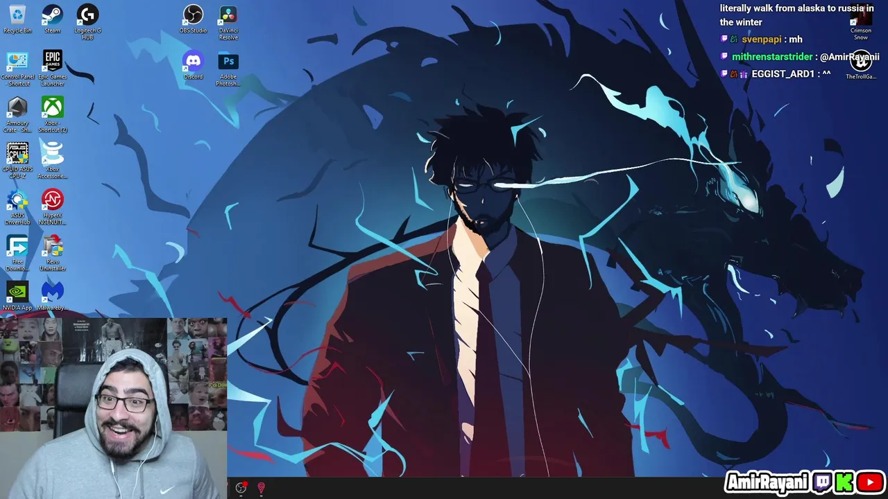The height and width of the screenshot is (499, 888).
Task: Click the green Kick logo in the overlay
Action: pyautogui.click(x=844, y=482)
